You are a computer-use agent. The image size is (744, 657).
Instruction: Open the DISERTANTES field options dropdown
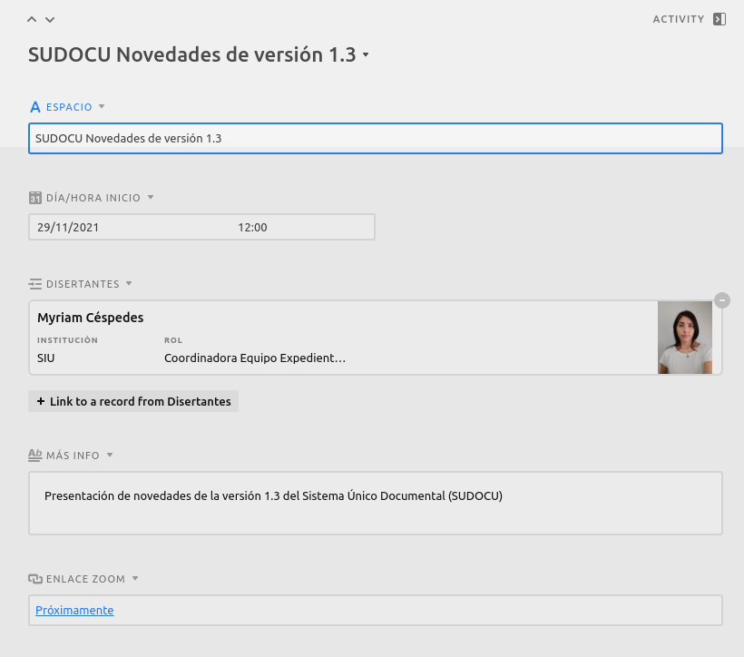coord(129,283)
